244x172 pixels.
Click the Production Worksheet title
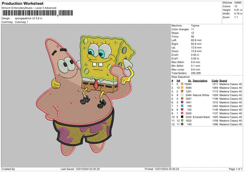click(x=22, y=3)
